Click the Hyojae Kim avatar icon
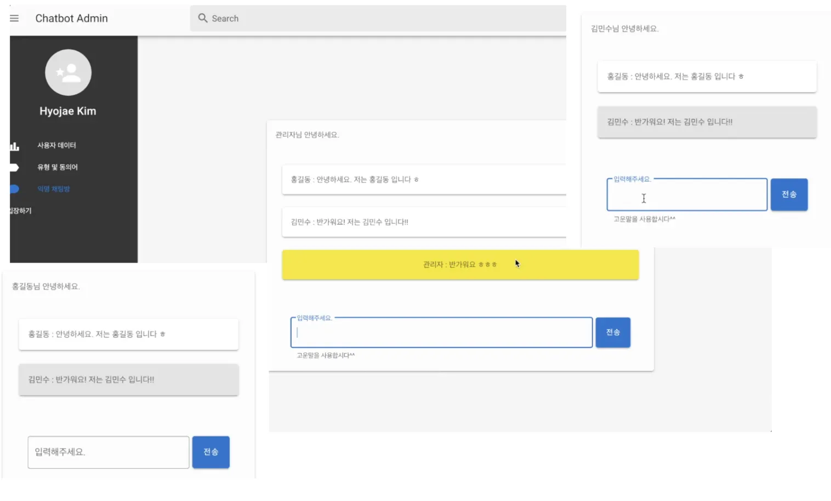Screen dimensions: 831x501 pyautogui.click(x=68, y=72)
